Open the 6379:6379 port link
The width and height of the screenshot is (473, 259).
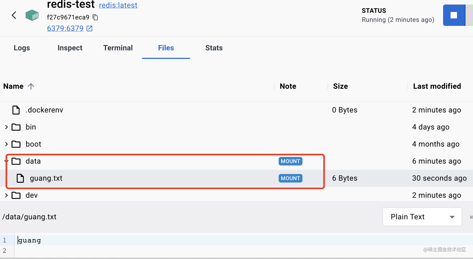65,29
